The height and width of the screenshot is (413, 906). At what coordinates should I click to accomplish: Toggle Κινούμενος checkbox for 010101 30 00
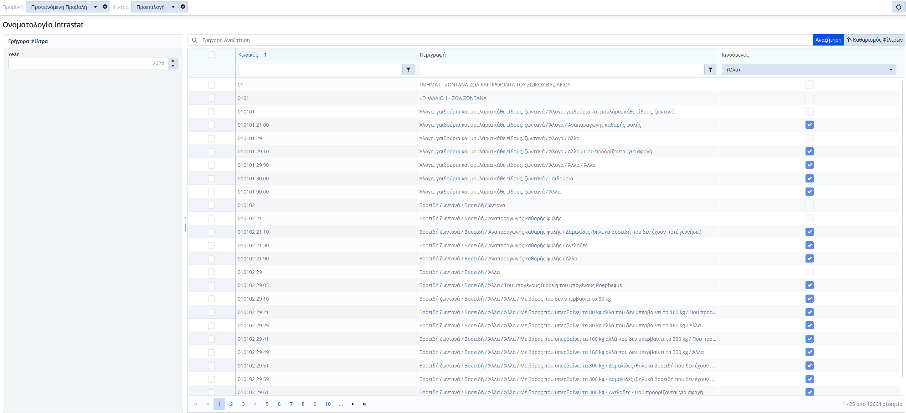809,179
